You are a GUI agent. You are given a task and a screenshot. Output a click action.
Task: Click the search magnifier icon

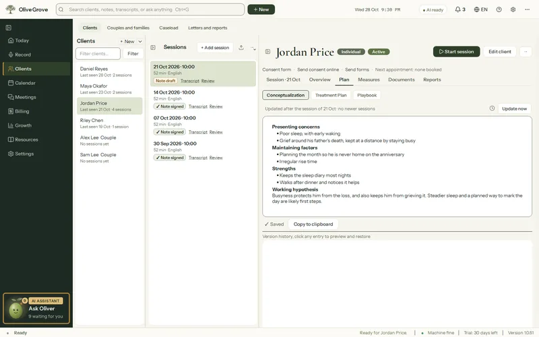tap(61, 9)
